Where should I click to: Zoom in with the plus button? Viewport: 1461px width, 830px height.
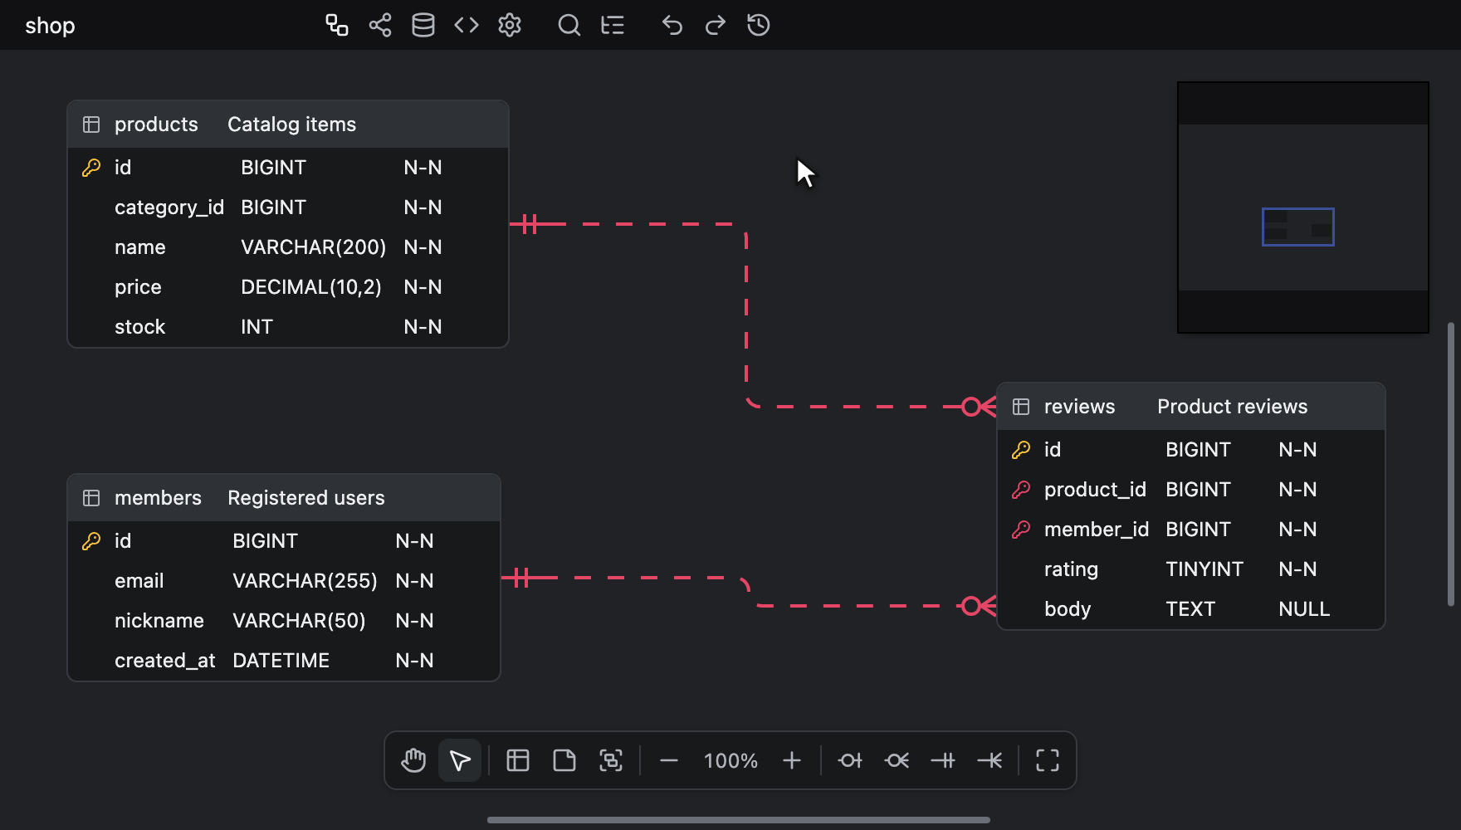point(792,760)
